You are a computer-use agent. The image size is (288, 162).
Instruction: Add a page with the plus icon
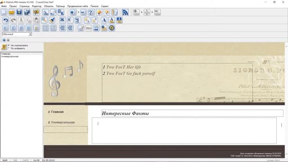[73, 12]
